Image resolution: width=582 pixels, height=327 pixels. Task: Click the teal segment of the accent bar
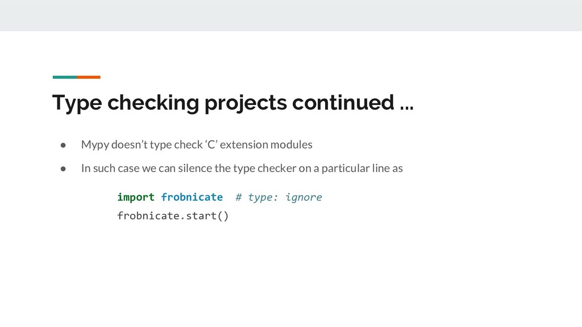click(64, 77)
